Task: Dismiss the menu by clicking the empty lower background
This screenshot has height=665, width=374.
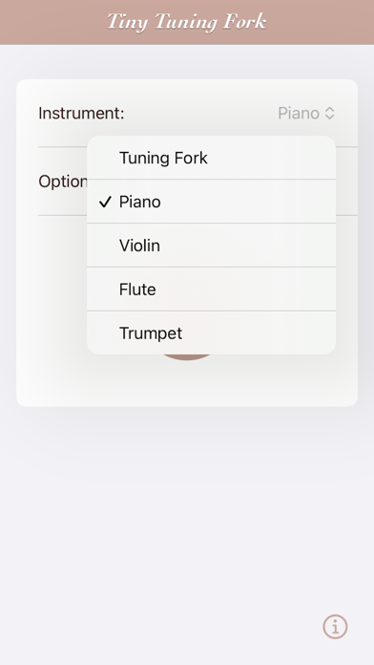Action: click(187, 530)
